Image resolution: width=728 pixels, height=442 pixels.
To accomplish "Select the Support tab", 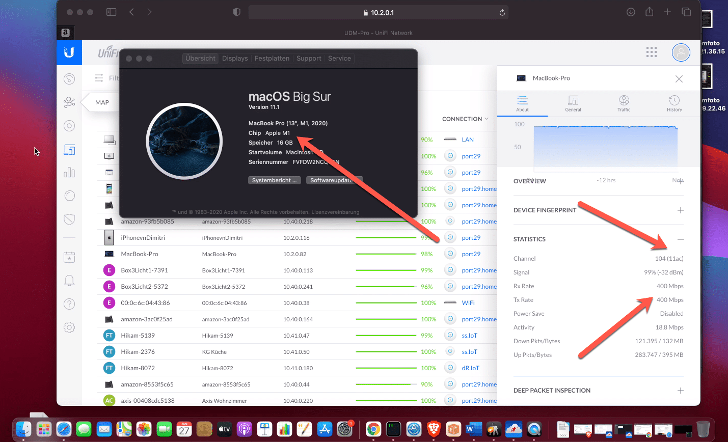I will coord(309,59).
